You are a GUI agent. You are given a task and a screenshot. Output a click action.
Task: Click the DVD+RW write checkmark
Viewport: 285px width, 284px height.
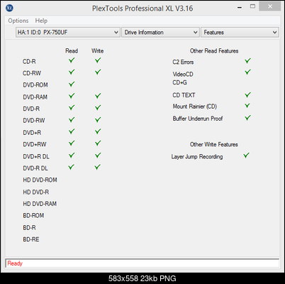tap(98, 143)
